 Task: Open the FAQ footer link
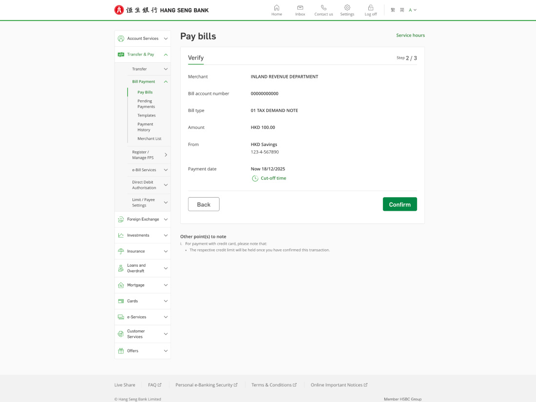(154, 385)
